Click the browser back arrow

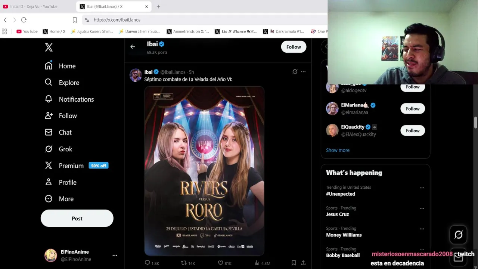pos(5,20)
